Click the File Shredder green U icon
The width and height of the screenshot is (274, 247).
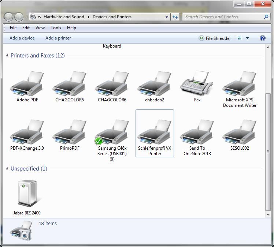point(201,38)
